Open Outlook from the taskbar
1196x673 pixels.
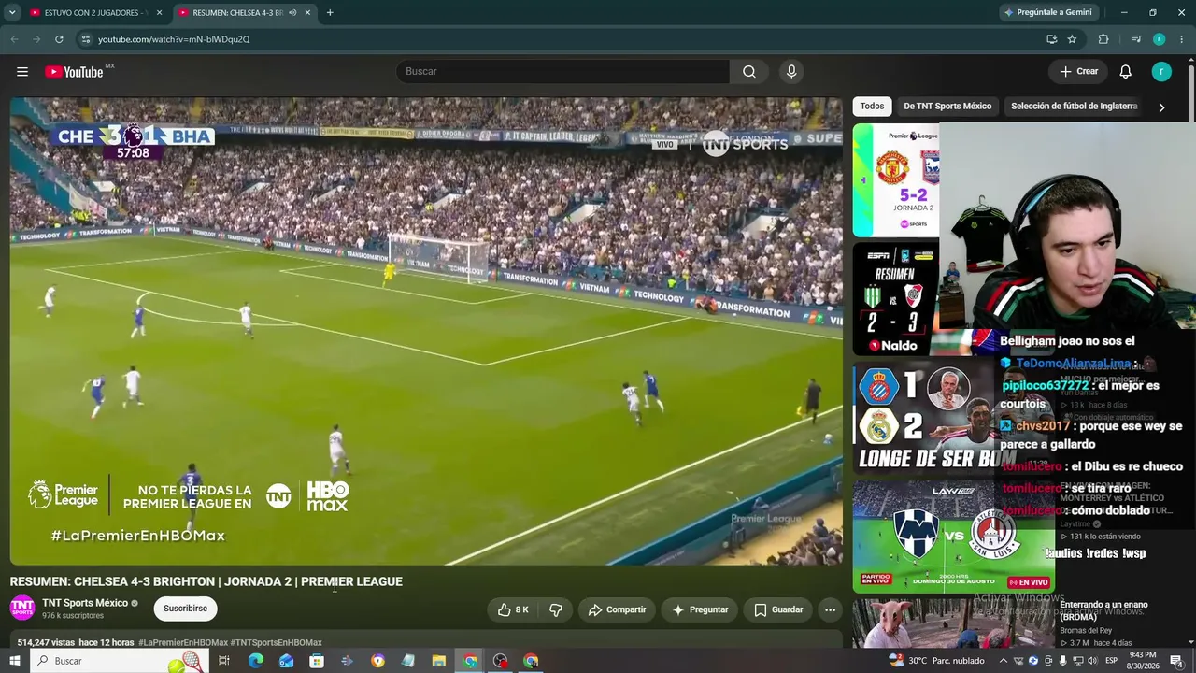tap(286, 661)
